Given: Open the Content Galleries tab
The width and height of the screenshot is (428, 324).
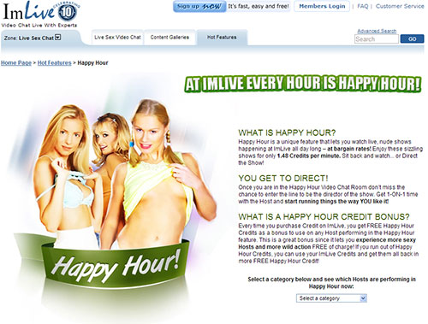Looking at the screenshot, I should [169, 38].
